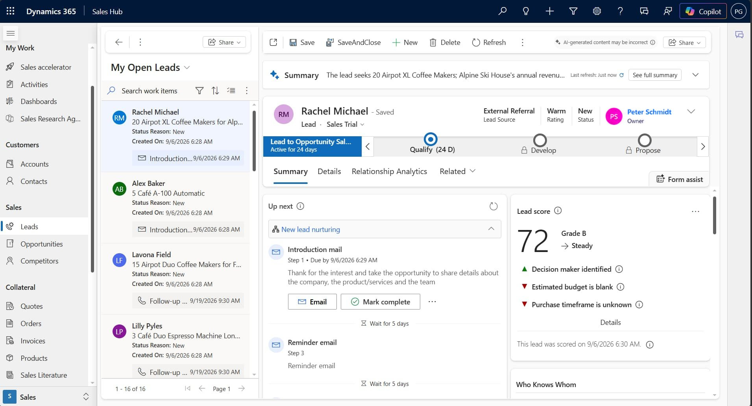Open the Relationship Analytics tab
Image resolution: width=752 pixels, height=406 pixels.
coord(389,171)
